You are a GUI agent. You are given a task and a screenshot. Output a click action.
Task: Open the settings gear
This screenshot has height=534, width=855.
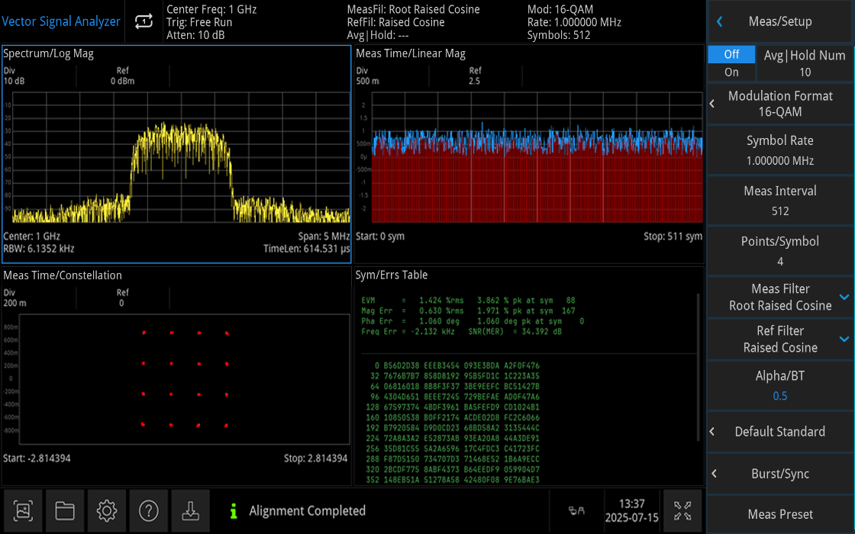point(107,510)
